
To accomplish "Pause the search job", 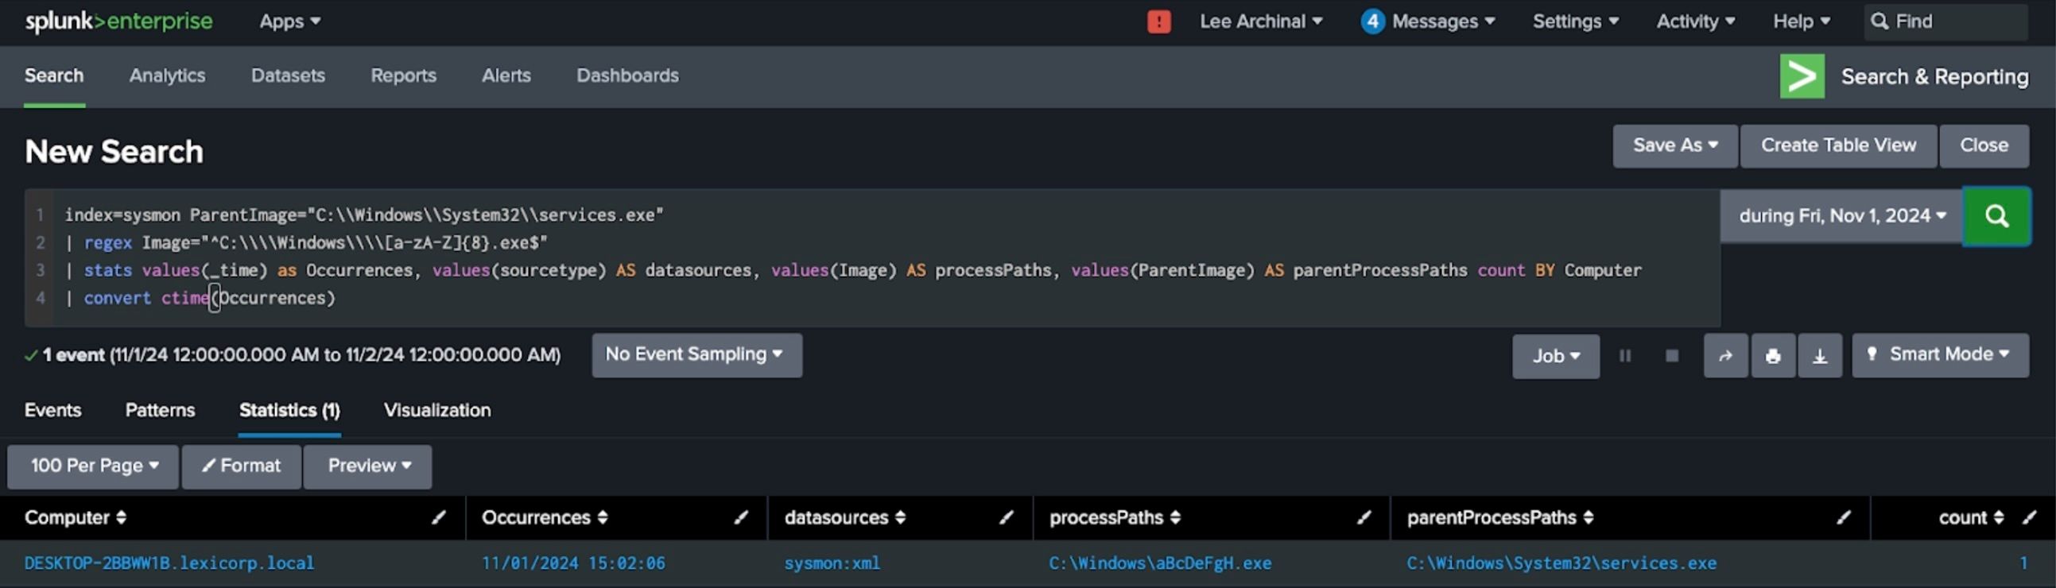I will 1625,356.
